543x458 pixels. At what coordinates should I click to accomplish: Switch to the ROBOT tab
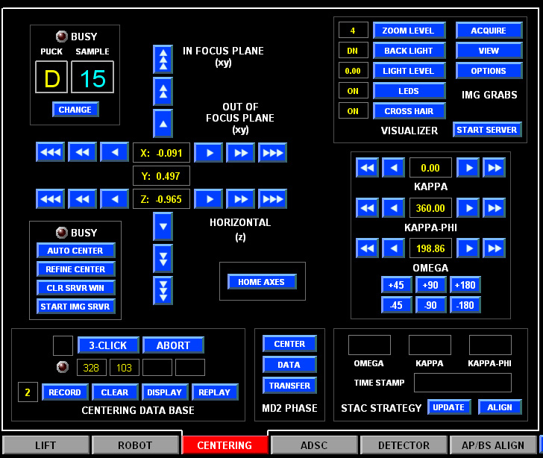tap(135, 445)
